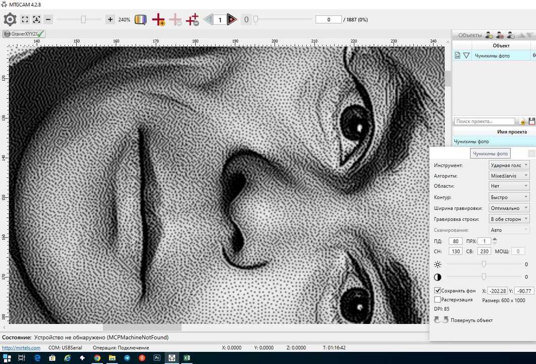Open the settings gear icon
536x364 pixels.
pyautogui.click(x=9, y=19)
